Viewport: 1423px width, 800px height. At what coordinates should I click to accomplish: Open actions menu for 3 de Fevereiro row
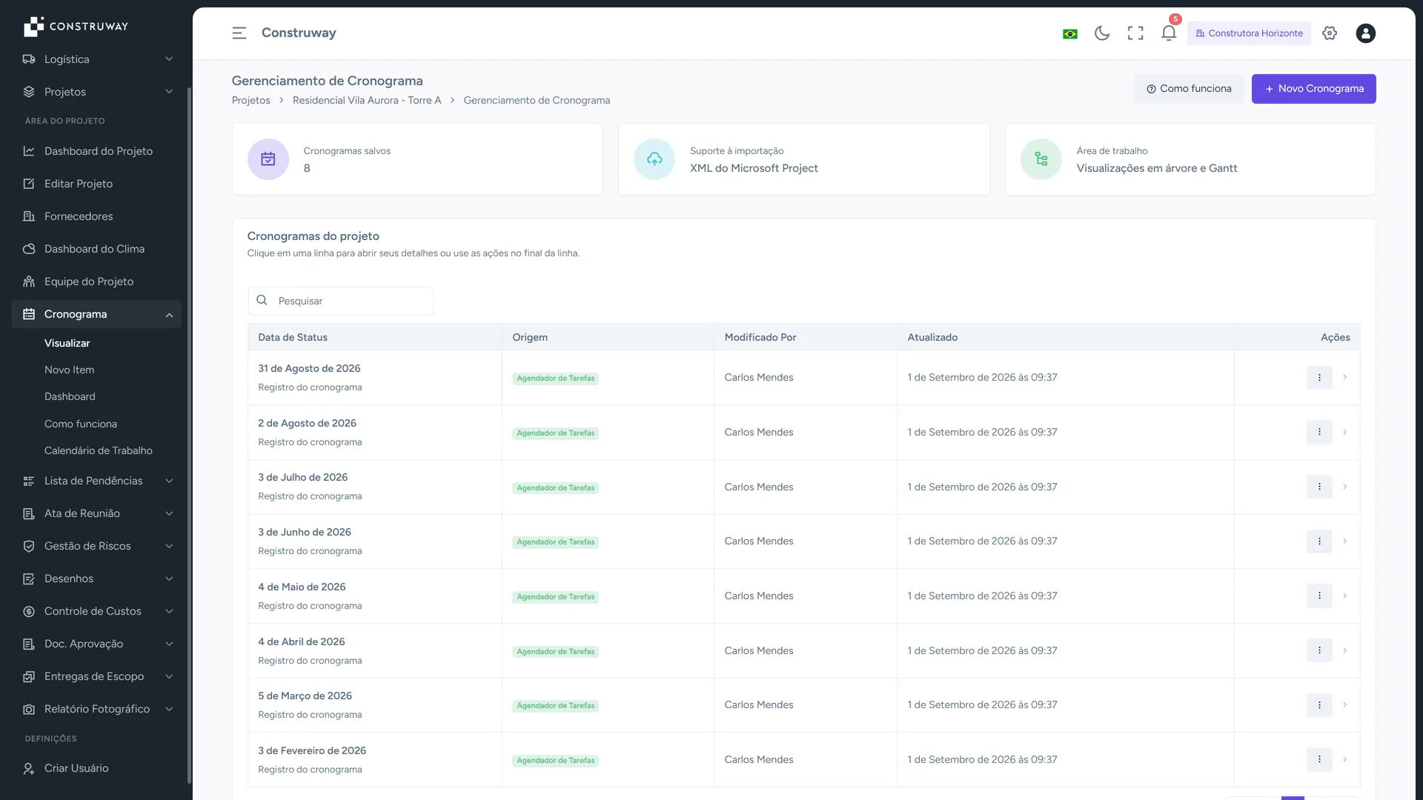[1319, 759]
